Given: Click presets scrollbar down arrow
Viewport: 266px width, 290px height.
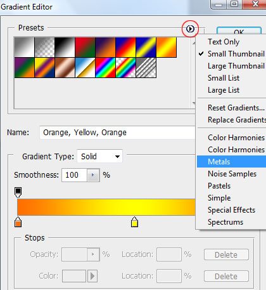Looking at the screenshot, I should click(x=194, y=103).
